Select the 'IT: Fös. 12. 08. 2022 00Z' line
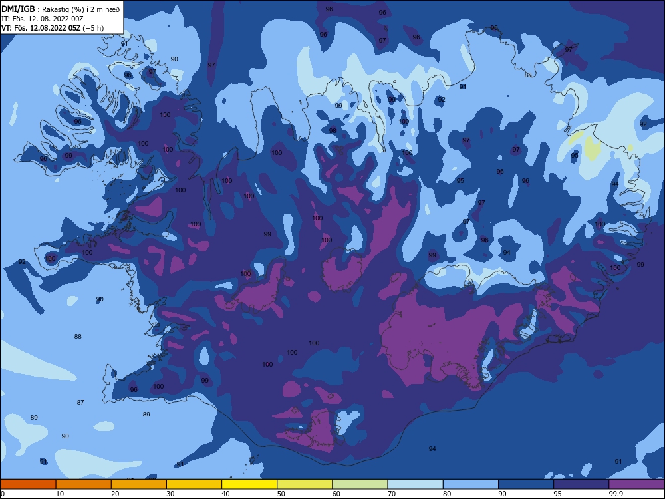Image resolution: width=665 pixels, height=499 pixels. (43, 19)
